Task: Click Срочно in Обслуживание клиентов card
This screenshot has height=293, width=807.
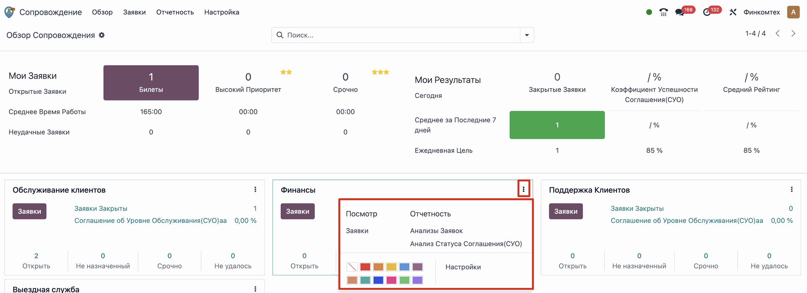Action: click(169, 261)
